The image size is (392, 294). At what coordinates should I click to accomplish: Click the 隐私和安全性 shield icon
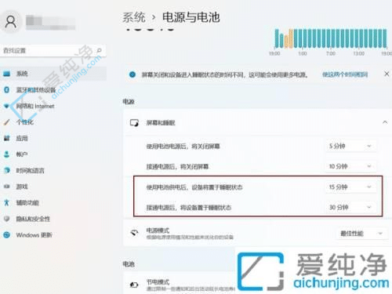click(x=6, y=219)
